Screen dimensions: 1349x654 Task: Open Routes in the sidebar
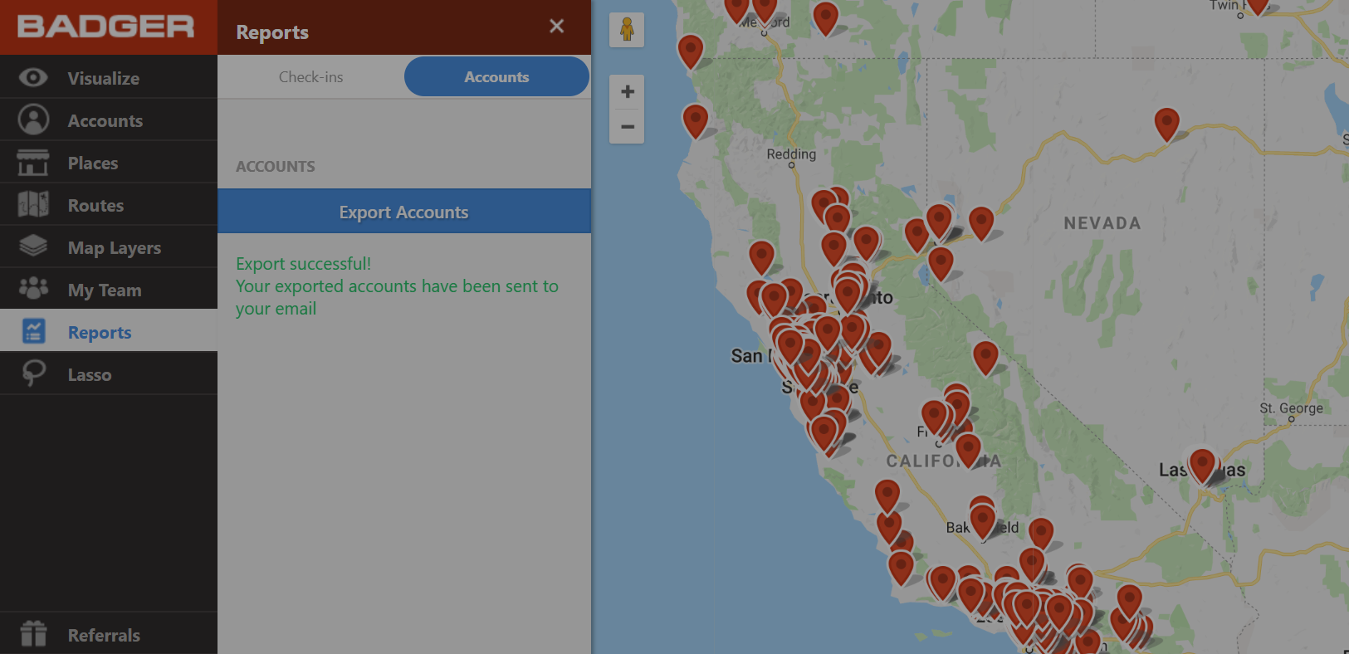(x=95, y=205)
